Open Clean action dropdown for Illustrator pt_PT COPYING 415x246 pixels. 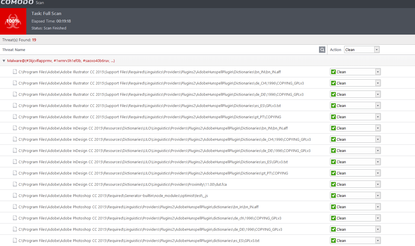[x=355, y=117]
